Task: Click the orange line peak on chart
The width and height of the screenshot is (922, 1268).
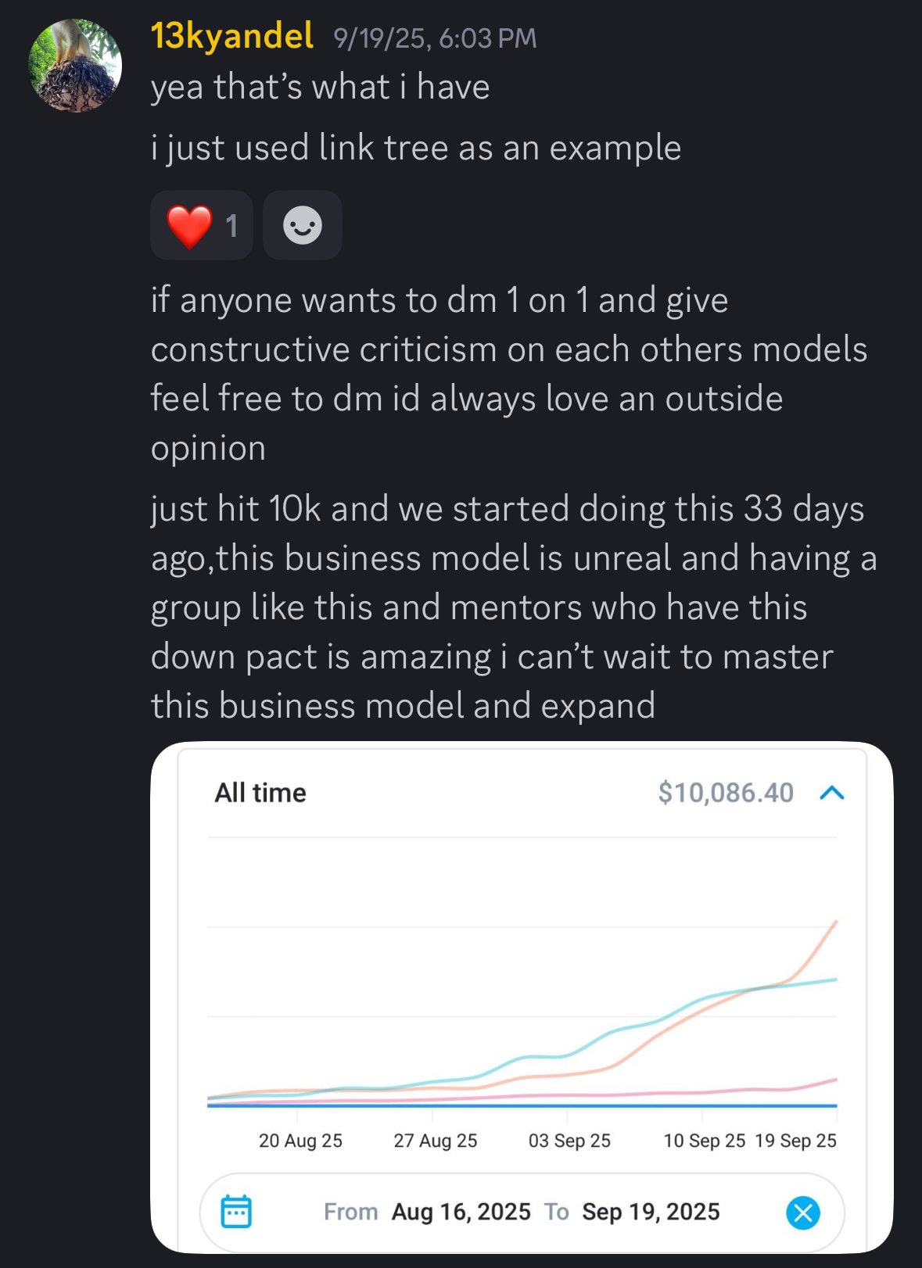Action: pyautogui.click(x=834, y=923)
